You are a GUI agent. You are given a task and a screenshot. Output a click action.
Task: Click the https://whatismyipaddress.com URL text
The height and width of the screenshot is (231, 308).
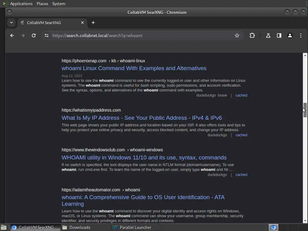91,110
